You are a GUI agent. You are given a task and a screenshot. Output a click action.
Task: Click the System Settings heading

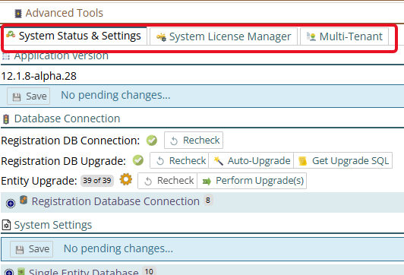(x=53, y=225)
